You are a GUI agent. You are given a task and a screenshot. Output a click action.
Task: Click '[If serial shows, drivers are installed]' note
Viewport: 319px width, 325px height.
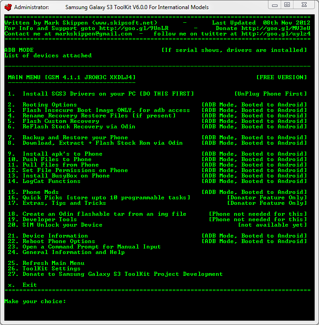point(234,50)
